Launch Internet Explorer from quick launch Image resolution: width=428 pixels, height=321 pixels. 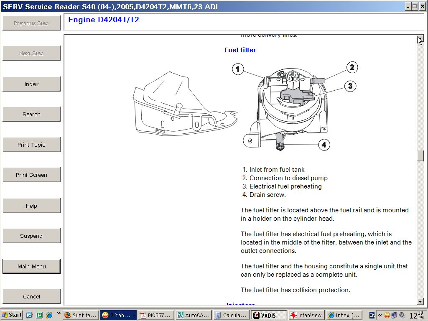49,315
